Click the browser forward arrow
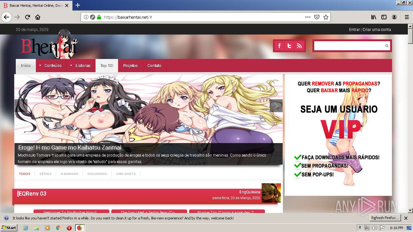This screenshot has width=413, height=232. tap(17, 17)
